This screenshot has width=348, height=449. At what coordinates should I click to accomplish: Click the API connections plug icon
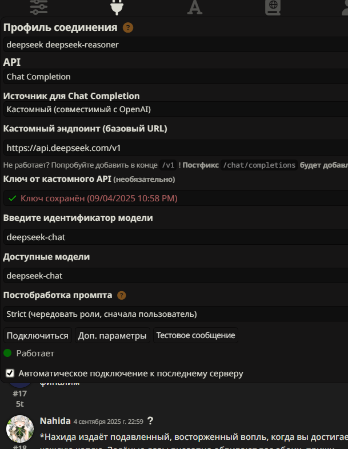pyautogui.click(x=117, y=6)
